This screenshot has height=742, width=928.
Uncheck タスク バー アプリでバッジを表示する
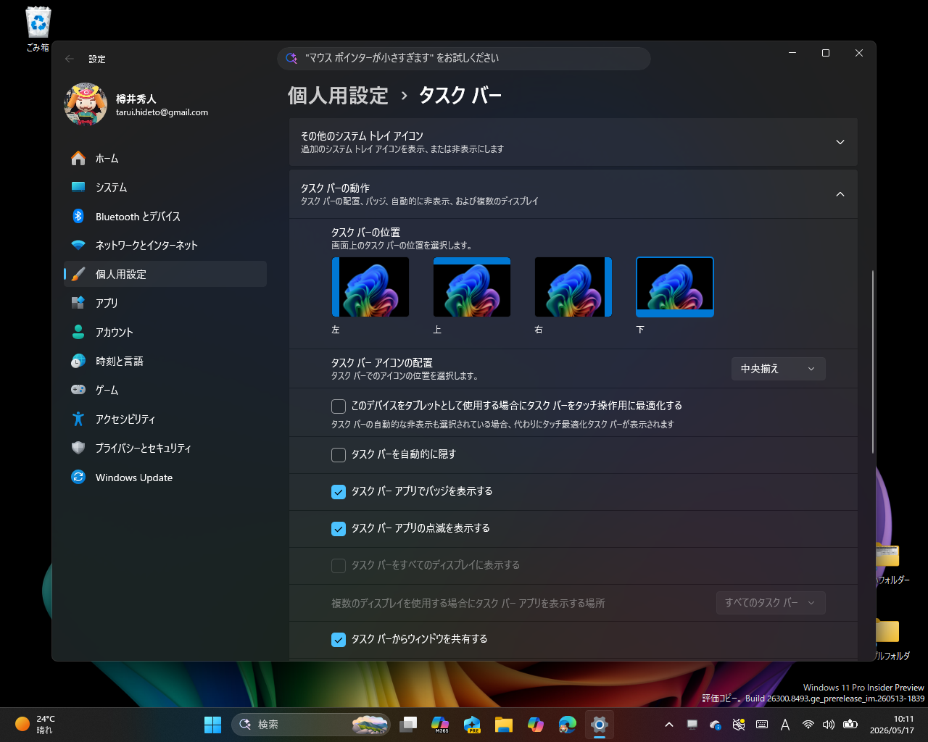tap(339, 491)
